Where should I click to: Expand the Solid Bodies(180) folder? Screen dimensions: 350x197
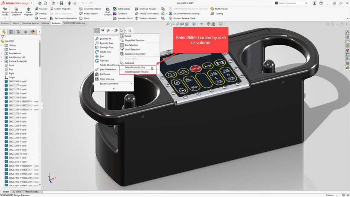2,57
